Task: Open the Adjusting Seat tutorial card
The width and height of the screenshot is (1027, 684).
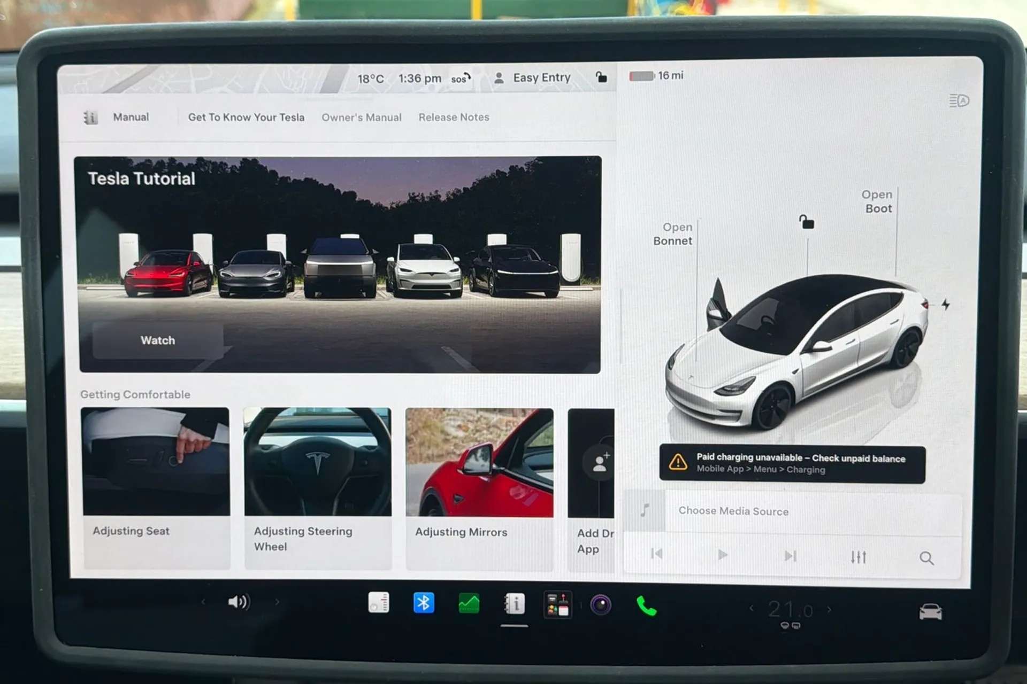Action: [156, 488]
